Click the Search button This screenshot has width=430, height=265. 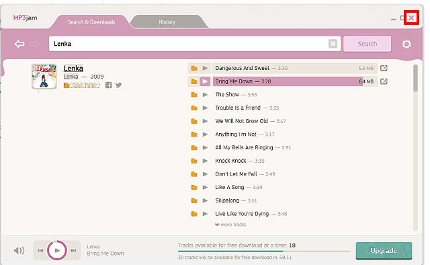tap(368, 44)
